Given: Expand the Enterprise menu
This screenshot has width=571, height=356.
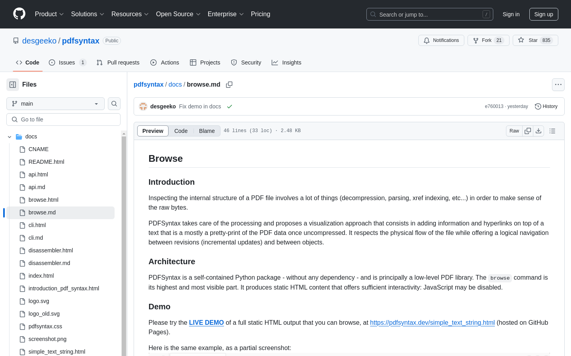Looking at the screenshot, I should click(x=226, y=14).
